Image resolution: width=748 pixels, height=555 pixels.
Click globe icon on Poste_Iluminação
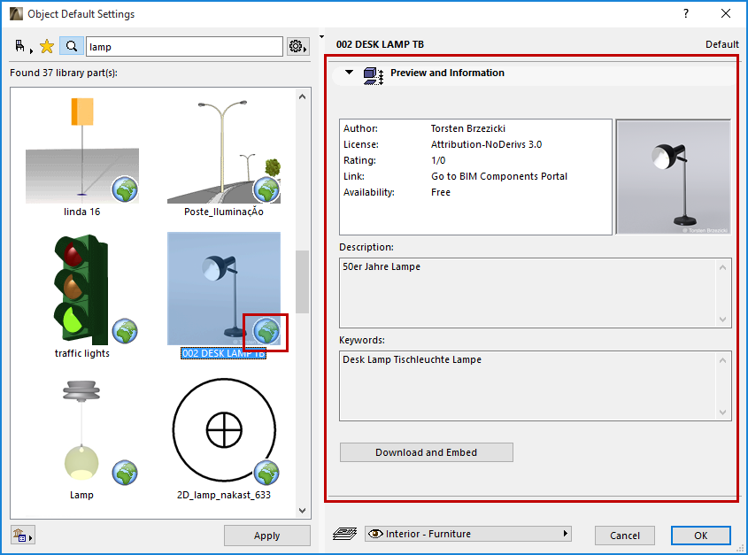(266, 189)
